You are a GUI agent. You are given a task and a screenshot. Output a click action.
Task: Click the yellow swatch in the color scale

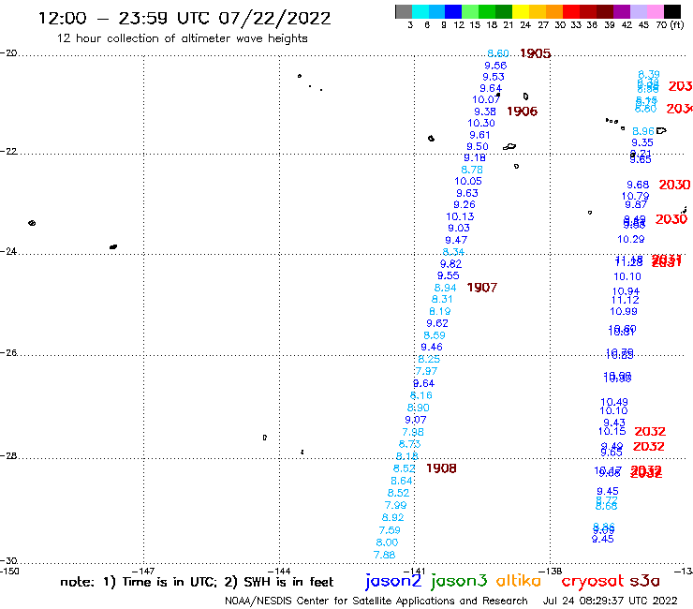[x=521, y=11]
